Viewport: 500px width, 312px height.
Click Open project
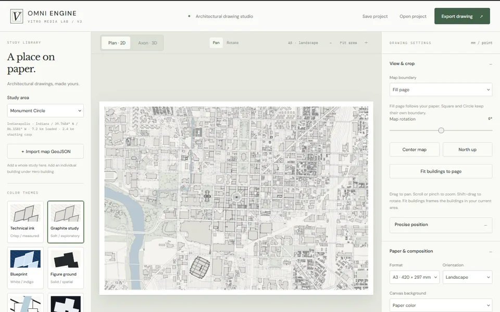[x=413, y=16]
